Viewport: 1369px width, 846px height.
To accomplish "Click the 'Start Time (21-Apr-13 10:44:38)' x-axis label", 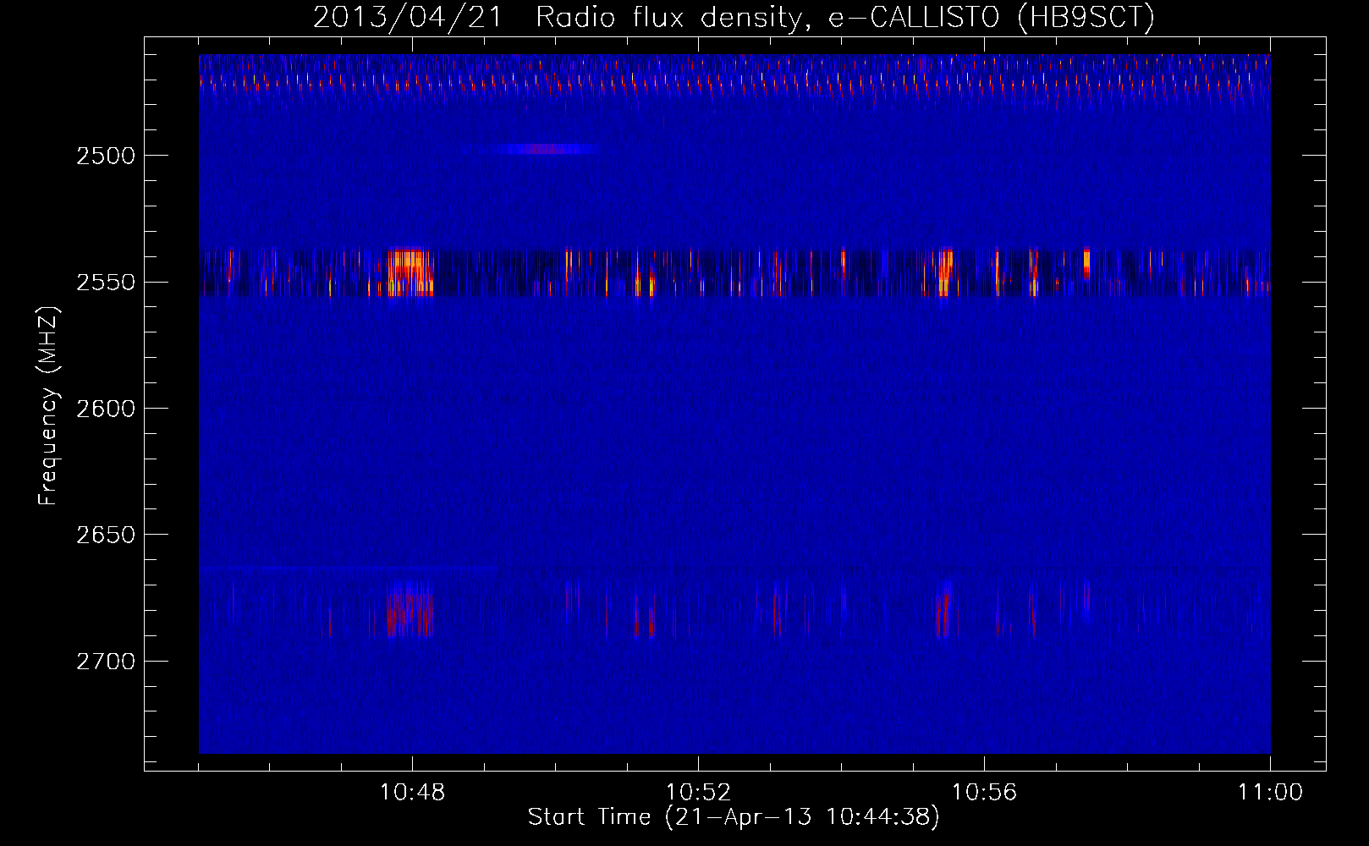I will pyautogui.click(x=734, y=817).
